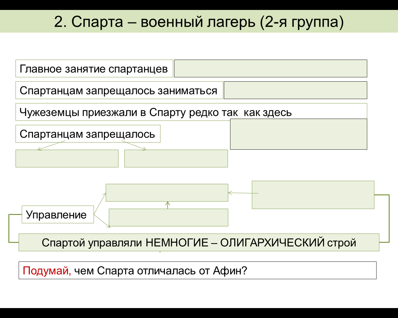Select the "Спартанцам запрещалось заниматься" box
The height and width of the screenshot is (318, 398).
pos(119,90)
